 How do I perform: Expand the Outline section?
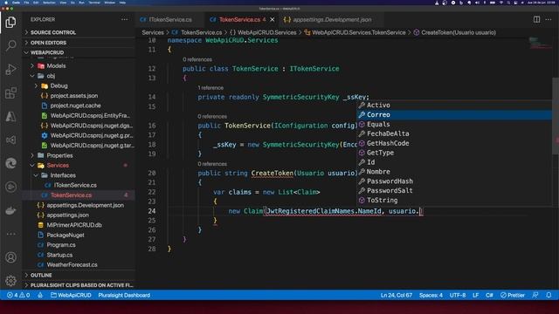click(79, 276)
